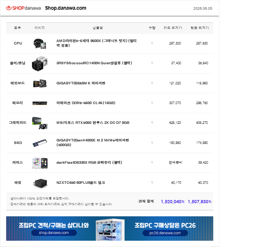Click the graphics card cash price 506,270
The height and width of the screenshot is (247, 274).
click(x=202, y=123)
